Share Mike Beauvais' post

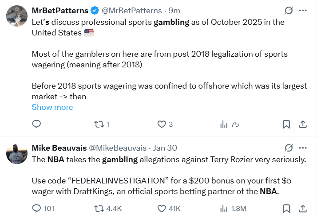(303, 208)
